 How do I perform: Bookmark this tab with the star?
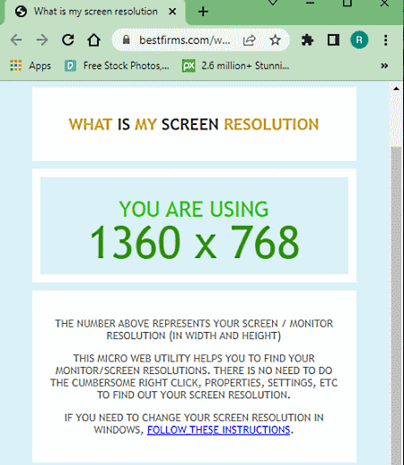click(275, 40)
